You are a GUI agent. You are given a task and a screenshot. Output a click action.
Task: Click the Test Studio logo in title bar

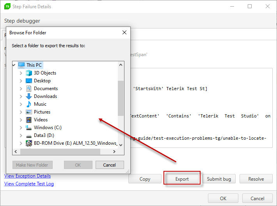point(7,6)
